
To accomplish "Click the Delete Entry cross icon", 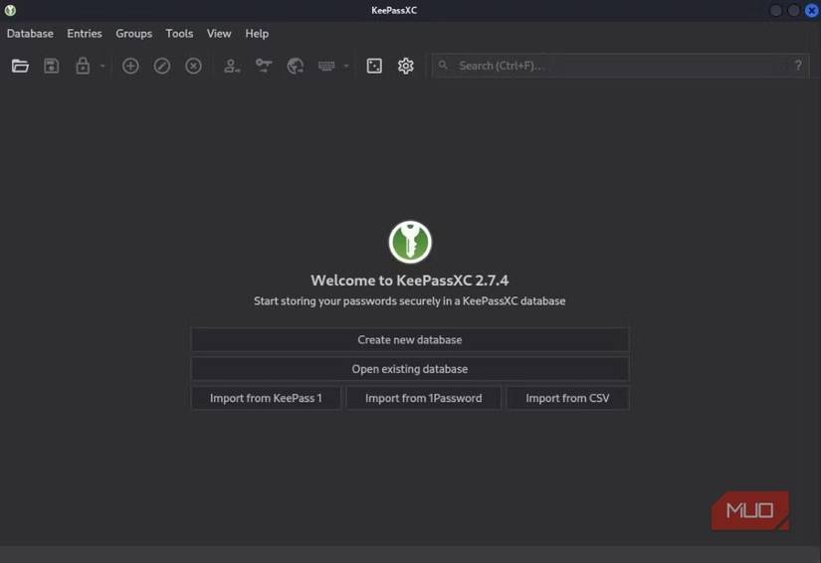I will (193, 66).
